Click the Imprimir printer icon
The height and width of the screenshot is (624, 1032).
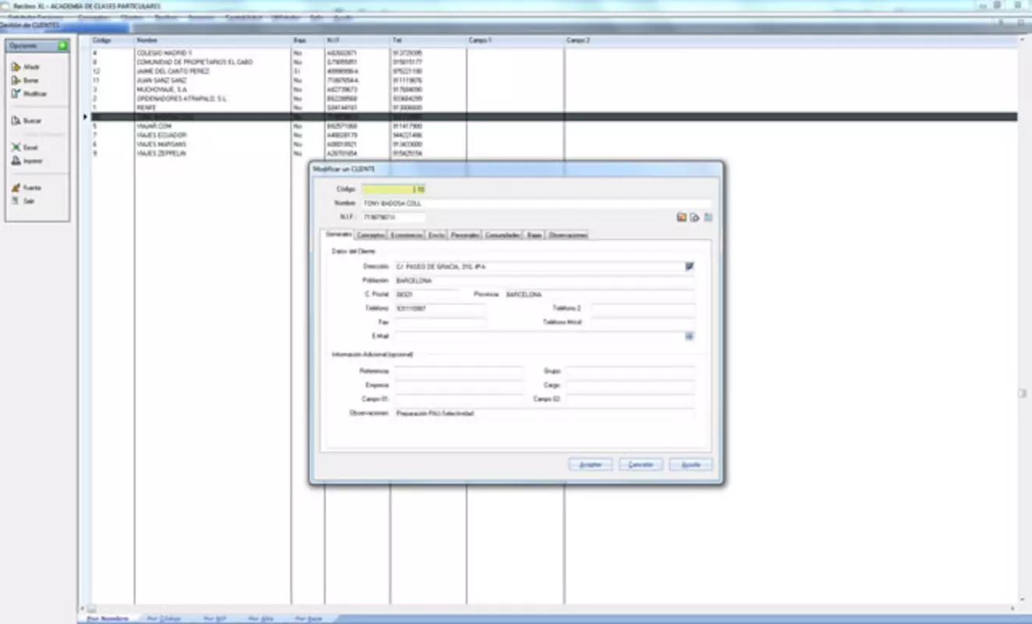16,161
